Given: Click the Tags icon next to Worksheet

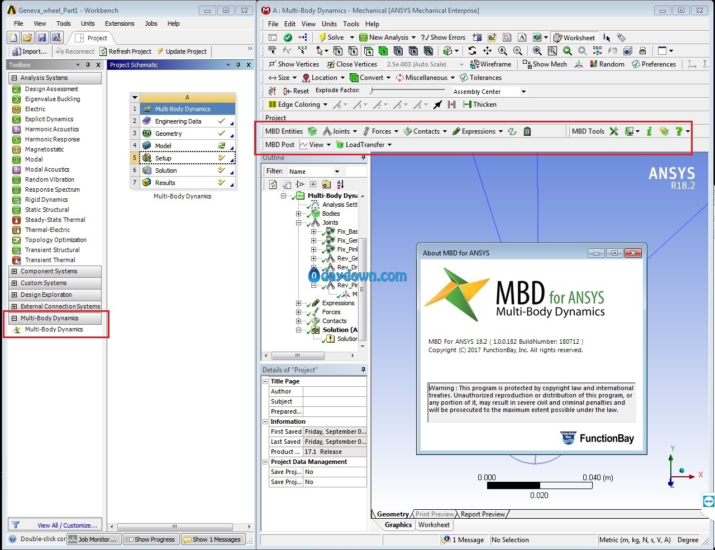Looking at the screenshot, I should point(621,37).
